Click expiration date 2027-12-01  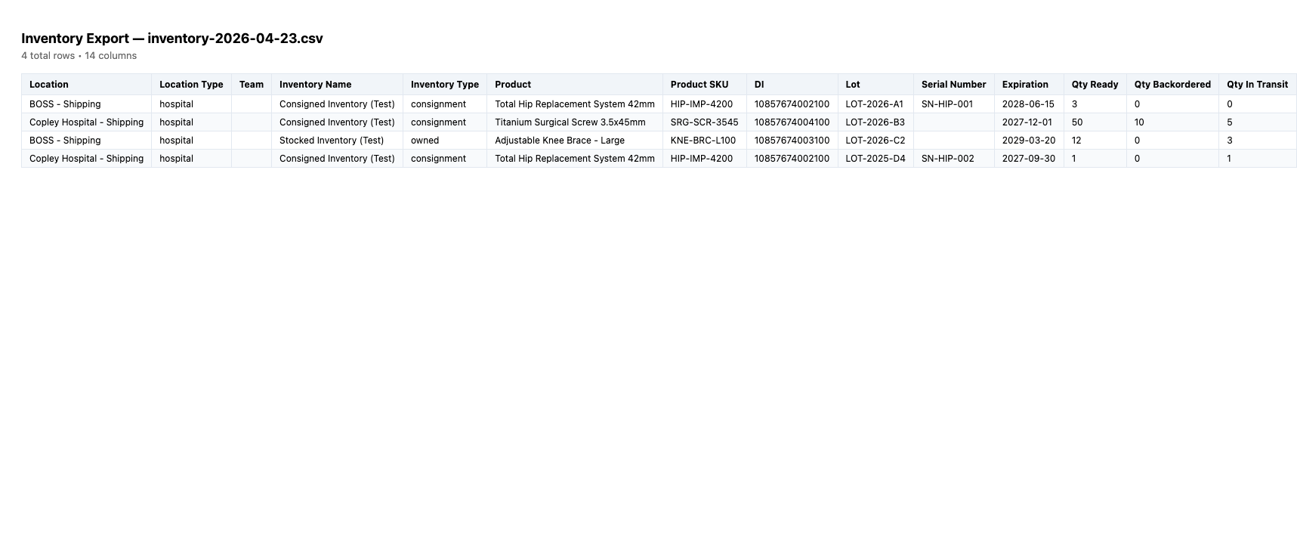pyautogui.click(x=1027, y=122)
